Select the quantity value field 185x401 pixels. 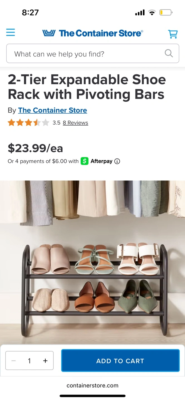(29, 361)
